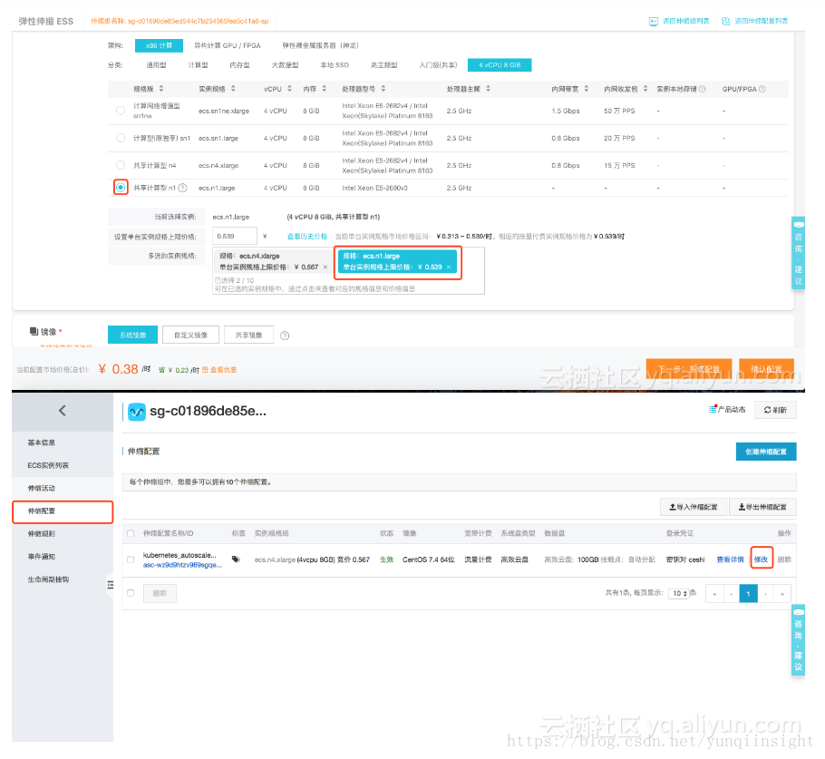825x759 pixels.
Task: Click 查看历史价格 link
Action: [306, 237]
